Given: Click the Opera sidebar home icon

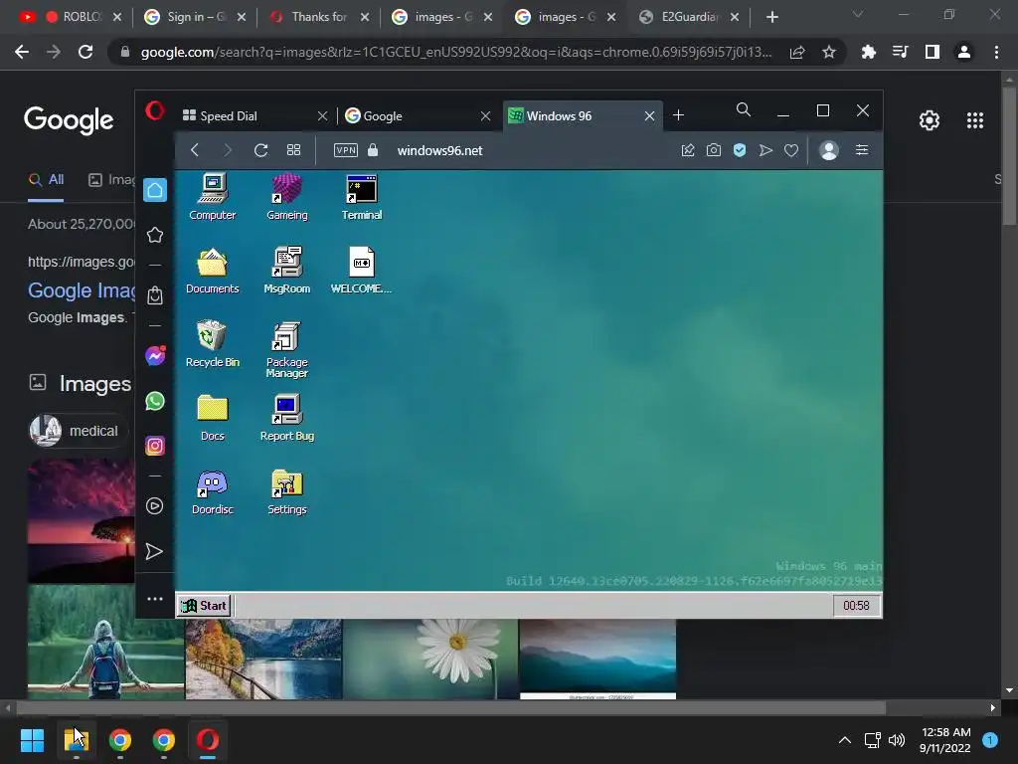Looking at the screenshot, I should 154,190.
